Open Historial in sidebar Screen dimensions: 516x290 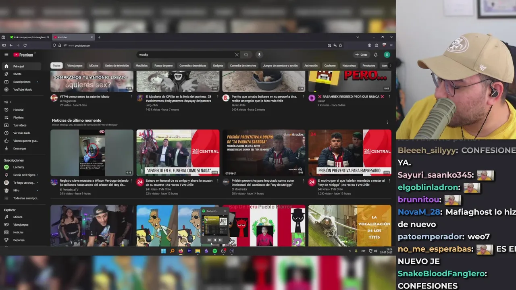point(21,110)
